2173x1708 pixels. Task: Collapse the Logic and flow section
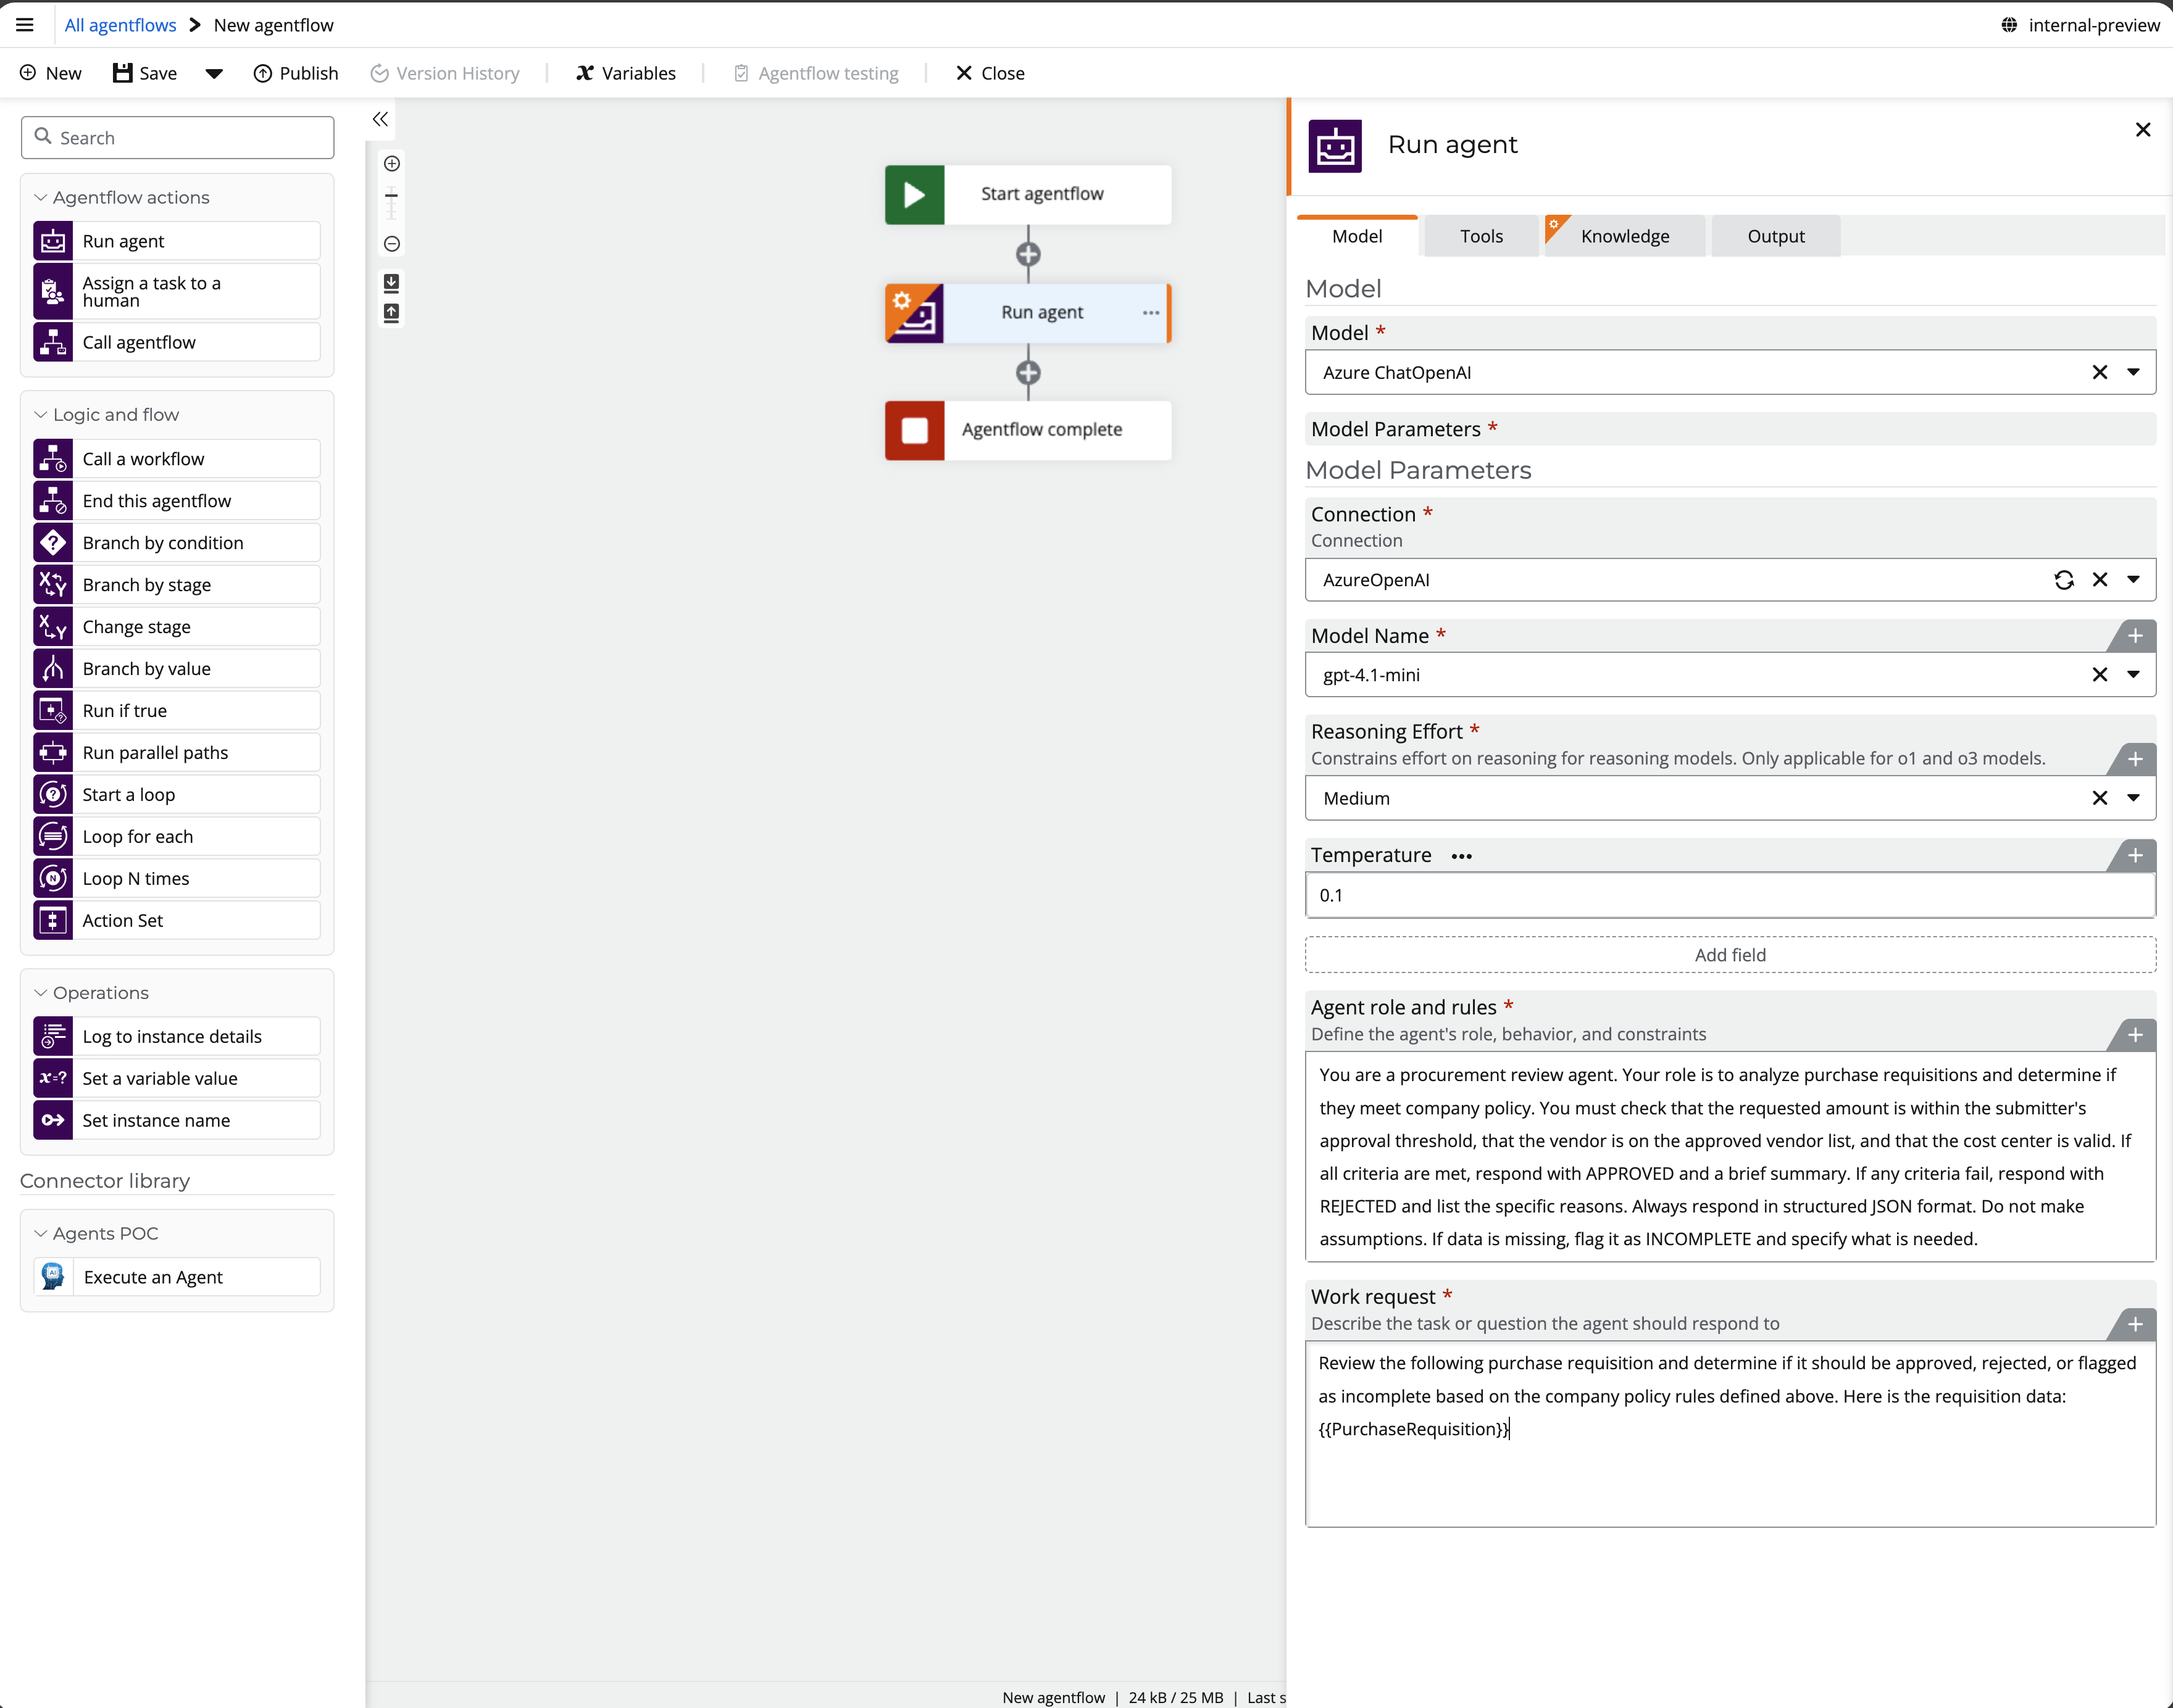click(x=41, y=415)
